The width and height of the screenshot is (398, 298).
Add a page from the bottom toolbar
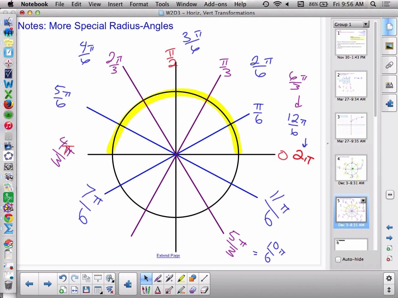(63, 289)
